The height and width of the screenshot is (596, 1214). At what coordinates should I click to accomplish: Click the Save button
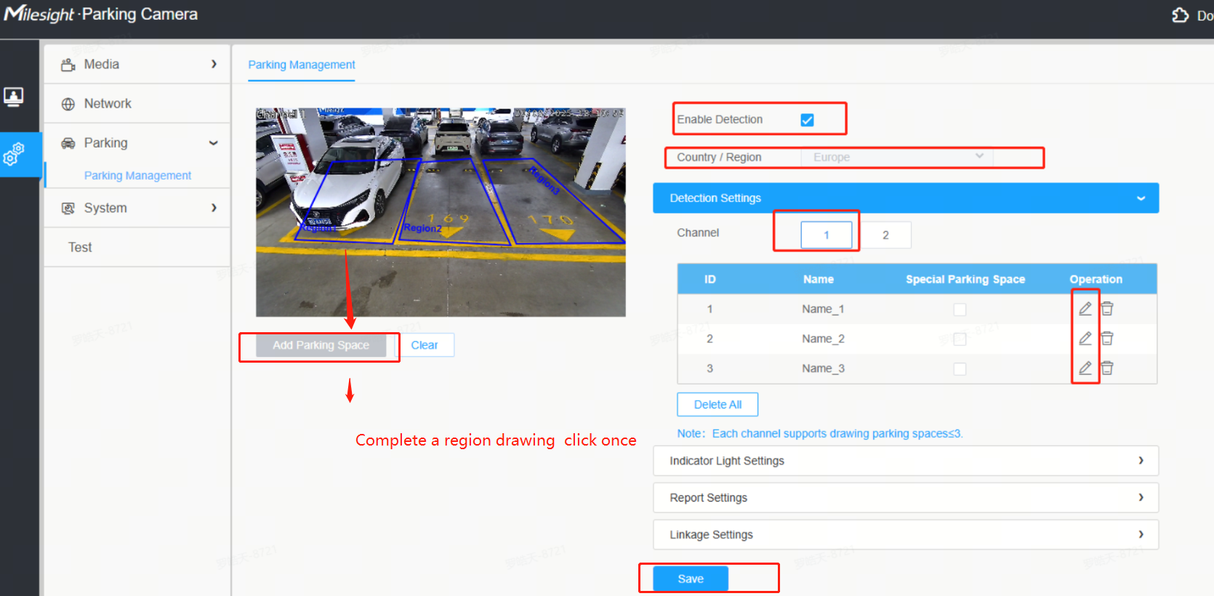pyautogui.click(x=691, y=579)
